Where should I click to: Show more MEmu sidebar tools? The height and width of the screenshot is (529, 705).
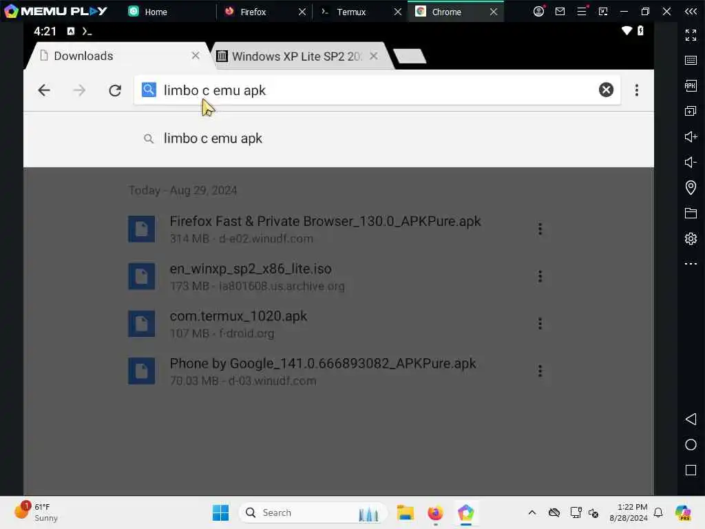click(691, 264)
